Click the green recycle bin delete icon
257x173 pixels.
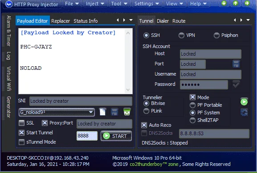(x=127, y=112)
